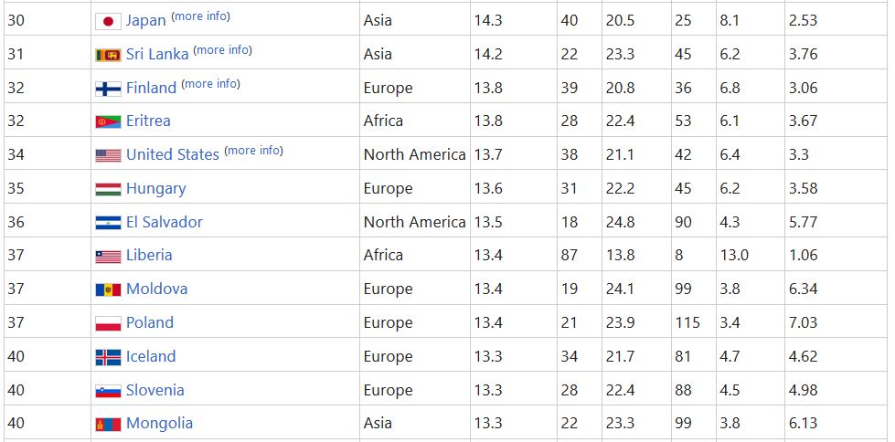The width and height of the screenshot is (895, 442).
Task: Click the Liberia flag icon
Action: pos(108,256)
